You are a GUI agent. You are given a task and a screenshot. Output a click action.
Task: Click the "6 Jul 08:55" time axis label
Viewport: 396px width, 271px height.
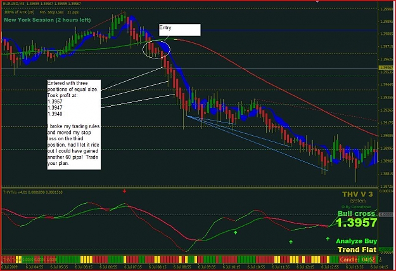point(182,267)
